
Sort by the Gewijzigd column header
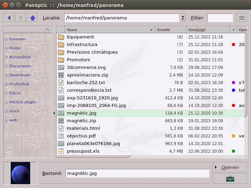208,30
